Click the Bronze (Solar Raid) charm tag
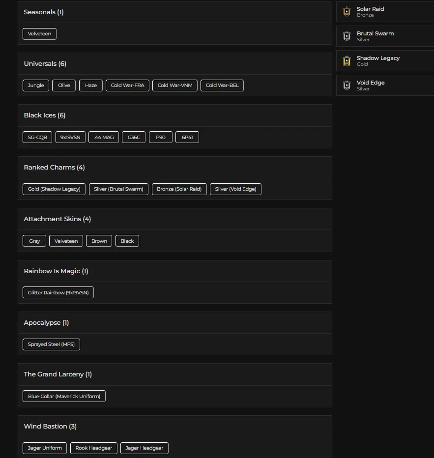434x458 pixels. point(179,189)
